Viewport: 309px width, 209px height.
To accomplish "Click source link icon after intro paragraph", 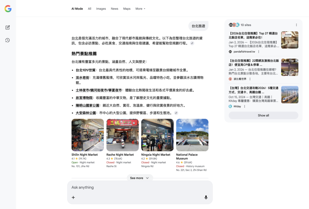I will (192, 43).
